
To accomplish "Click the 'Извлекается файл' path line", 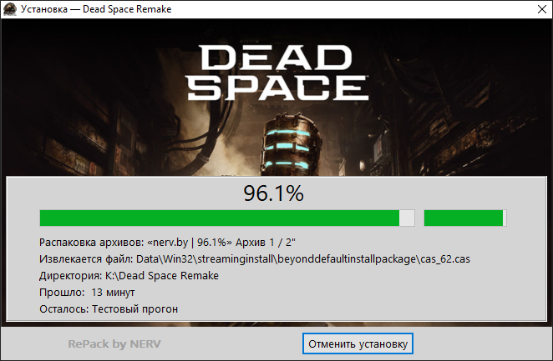I will [255, 259].
